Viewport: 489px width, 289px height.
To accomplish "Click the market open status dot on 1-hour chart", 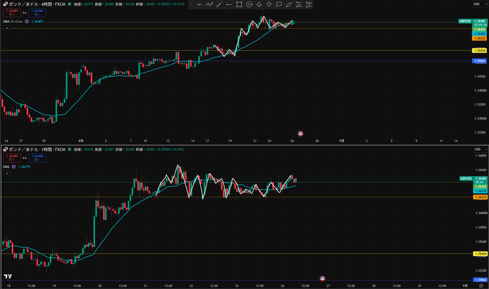I will [70, 149].
